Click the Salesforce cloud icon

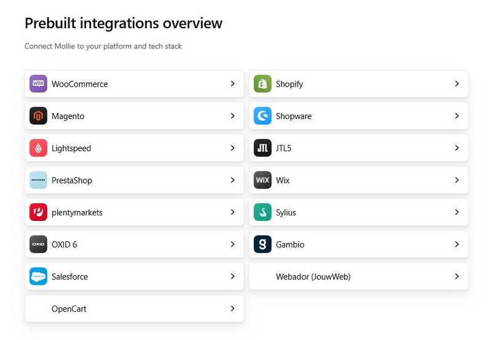tap(38, 277)
